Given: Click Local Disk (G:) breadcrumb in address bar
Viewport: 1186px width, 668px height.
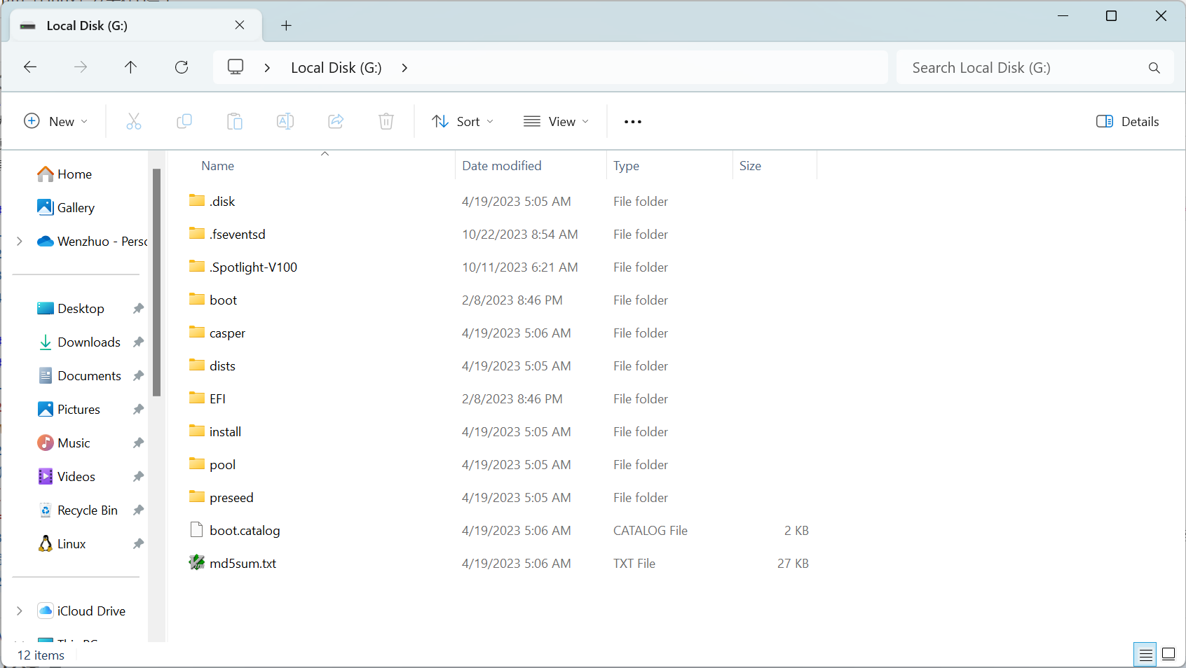Looking at the screenshot, I should point(336,68).
